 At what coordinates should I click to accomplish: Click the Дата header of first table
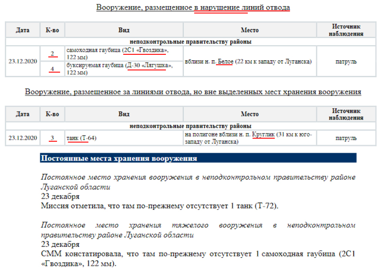click(x=23, y=30)
